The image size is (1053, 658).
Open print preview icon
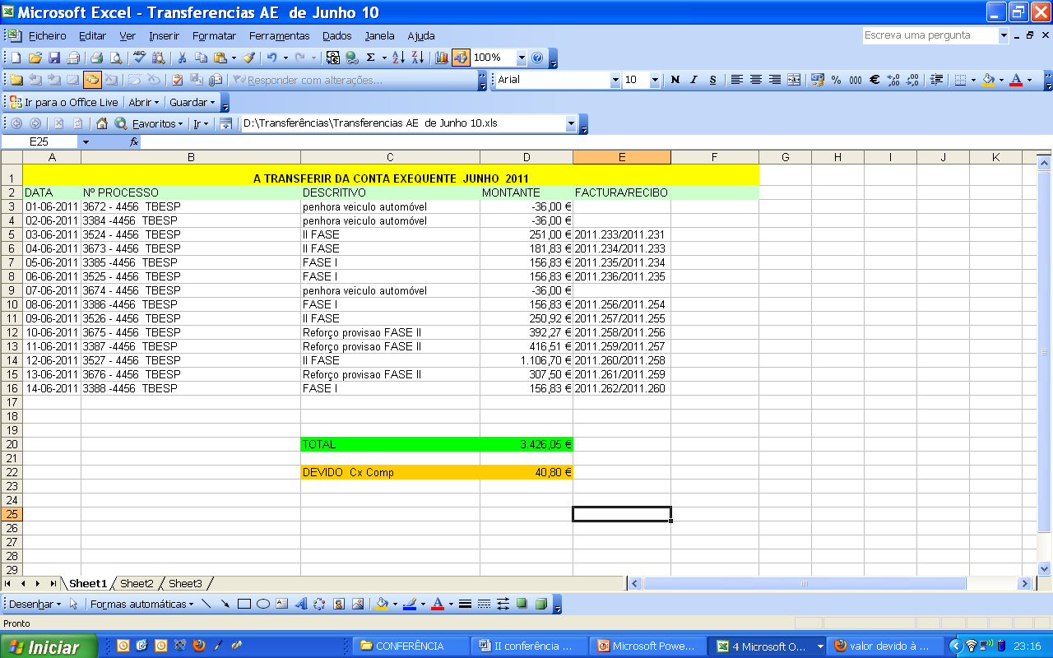click(x=116, y=58)
